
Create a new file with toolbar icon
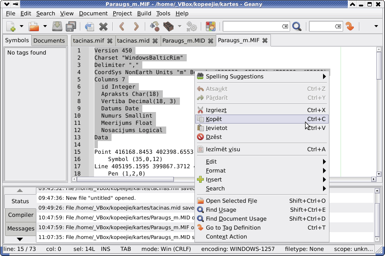point(11,26)
